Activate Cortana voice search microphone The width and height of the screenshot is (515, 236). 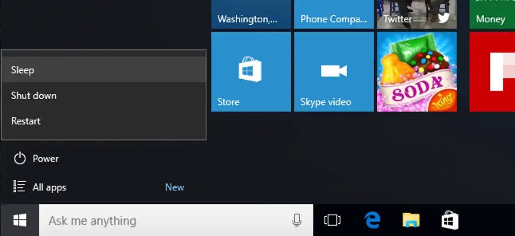tap(297, 220)
